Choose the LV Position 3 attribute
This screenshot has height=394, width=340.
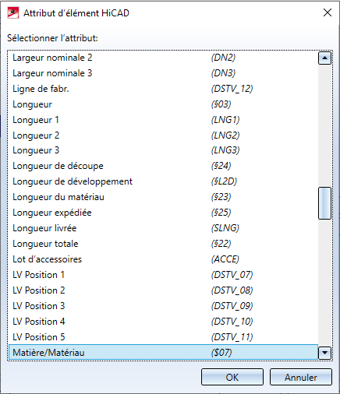tap(163, 306)
